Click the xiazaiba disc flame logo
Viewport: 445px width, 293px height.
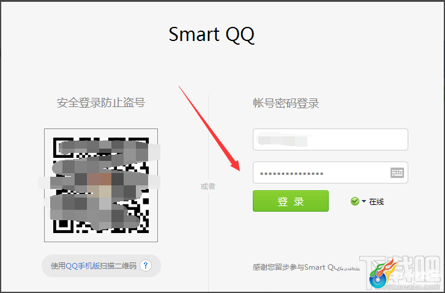point(382,273)
